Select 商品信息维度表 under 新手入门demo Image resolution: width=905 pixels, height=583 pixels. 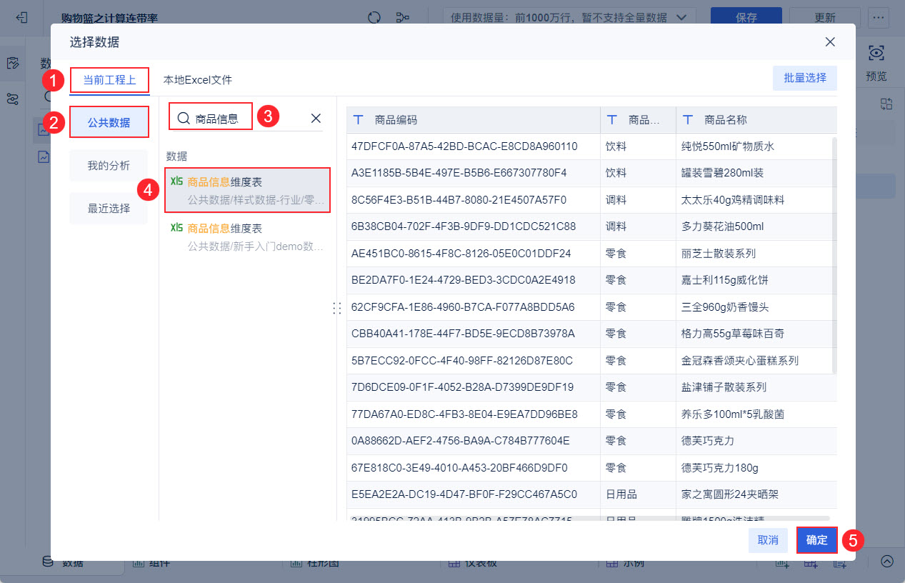[247, 237]
